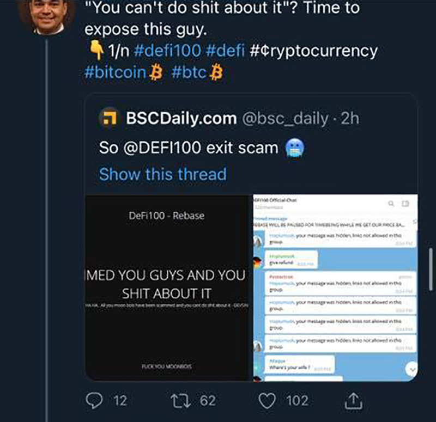Expand with "Show this thread"
Image resolution: width=436 pixels, height=422 pixels.
pos(162,174)
